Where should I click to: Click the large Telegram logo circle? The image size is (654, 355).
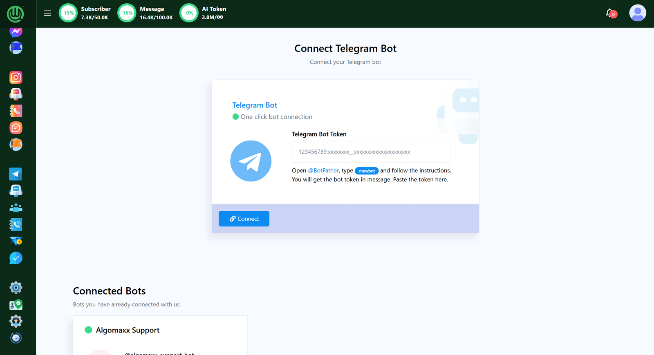[x=251, y=161]
